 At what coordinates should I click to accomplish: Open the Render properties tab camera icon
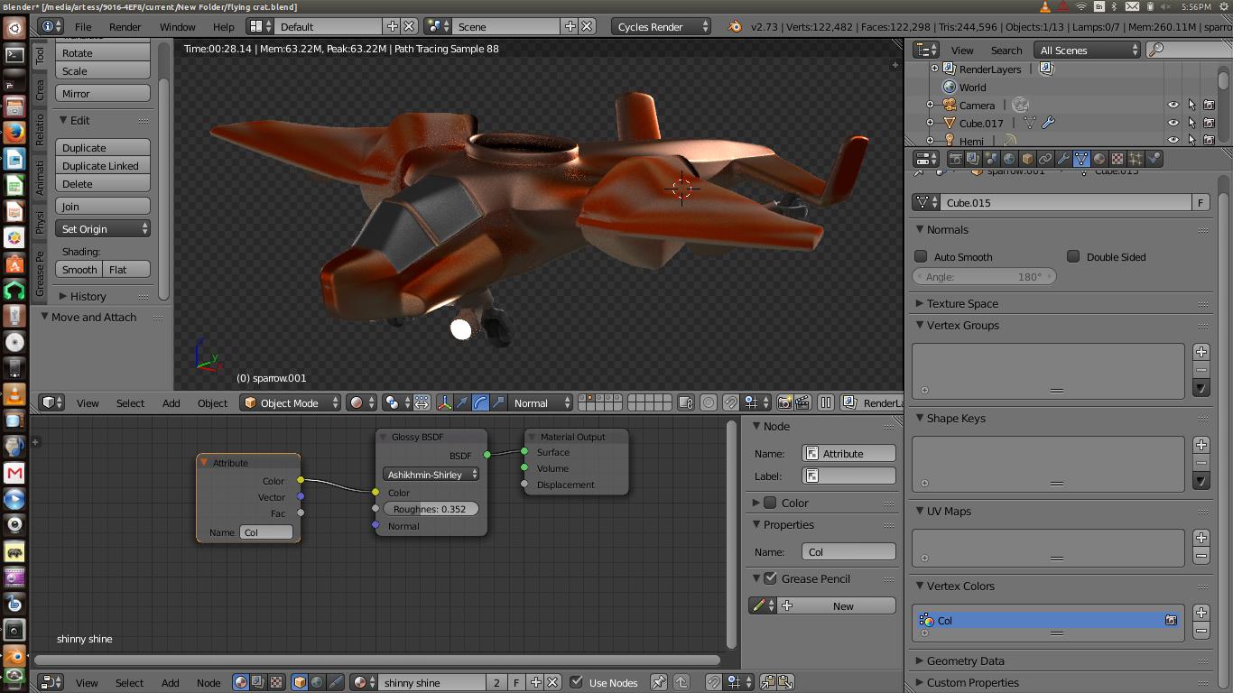coord(956,159)
